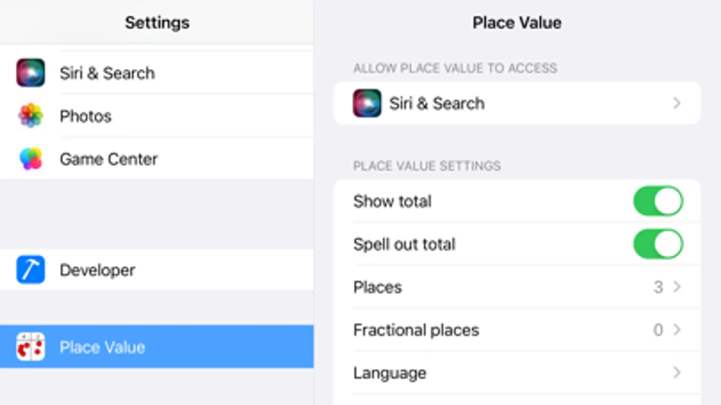Image resolution: width=721 pixels, height=405 pixels.
Task: Tap the Fractional places label
Action: [x=416, y=330]
